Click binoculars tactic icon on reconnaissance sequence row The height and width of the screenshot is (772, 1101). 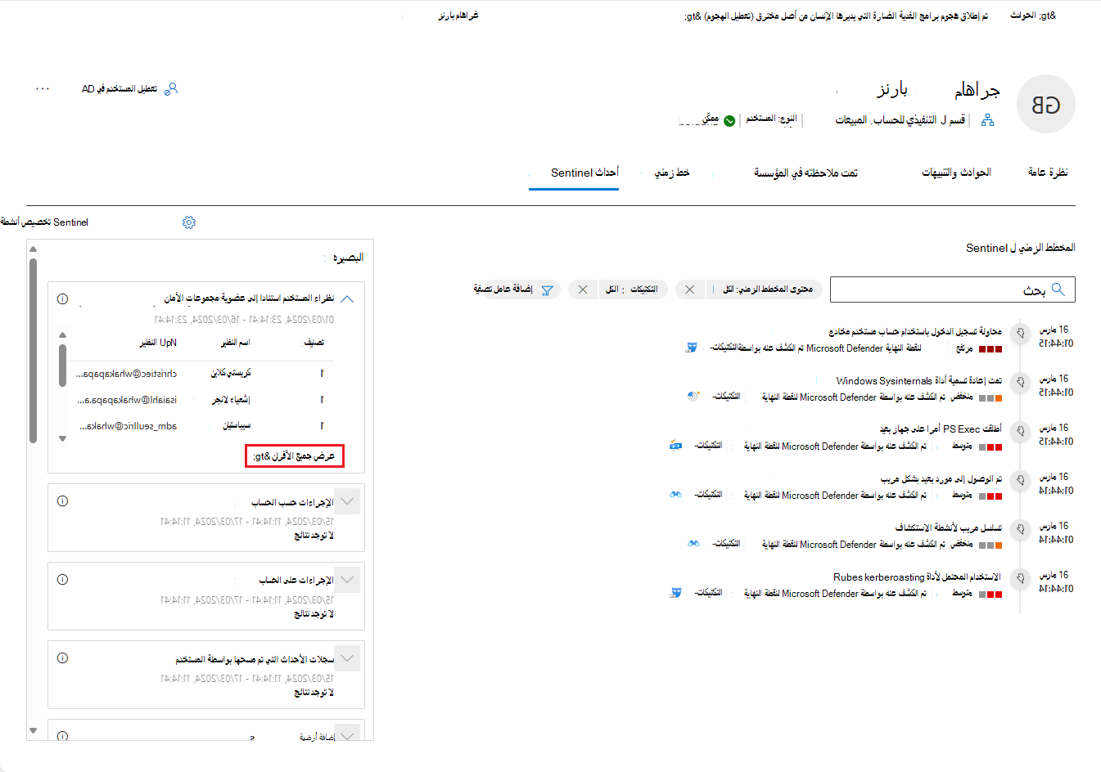693,544
